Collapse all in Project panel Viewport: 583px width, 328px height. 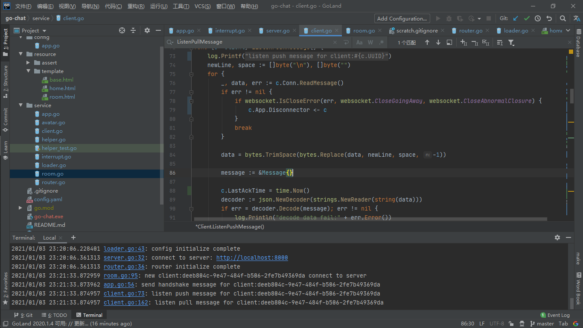pos(133,30)
